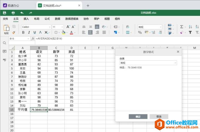Redo the last undone action
The image size is (200, 132).
[31, 13]
